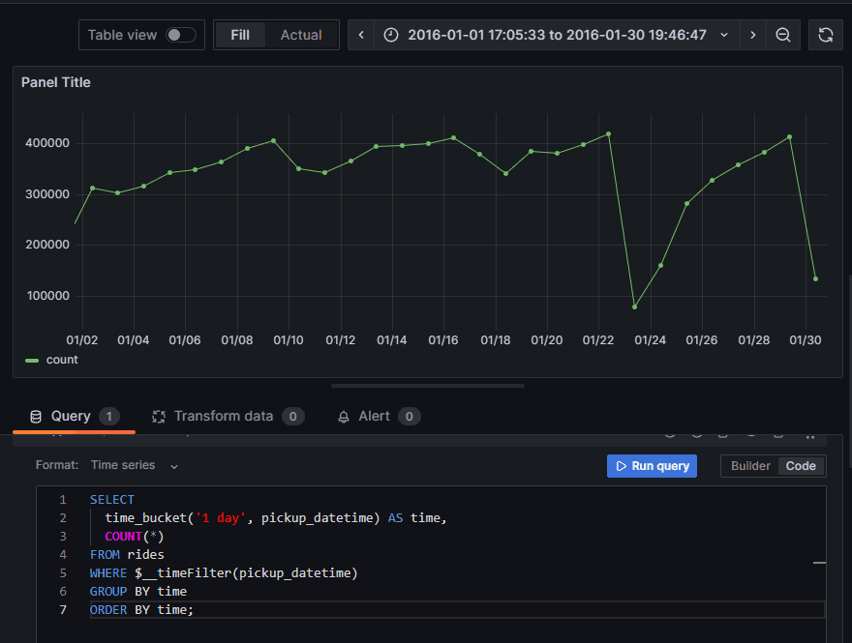Click the shuffle icon beside Transform data

158,416
